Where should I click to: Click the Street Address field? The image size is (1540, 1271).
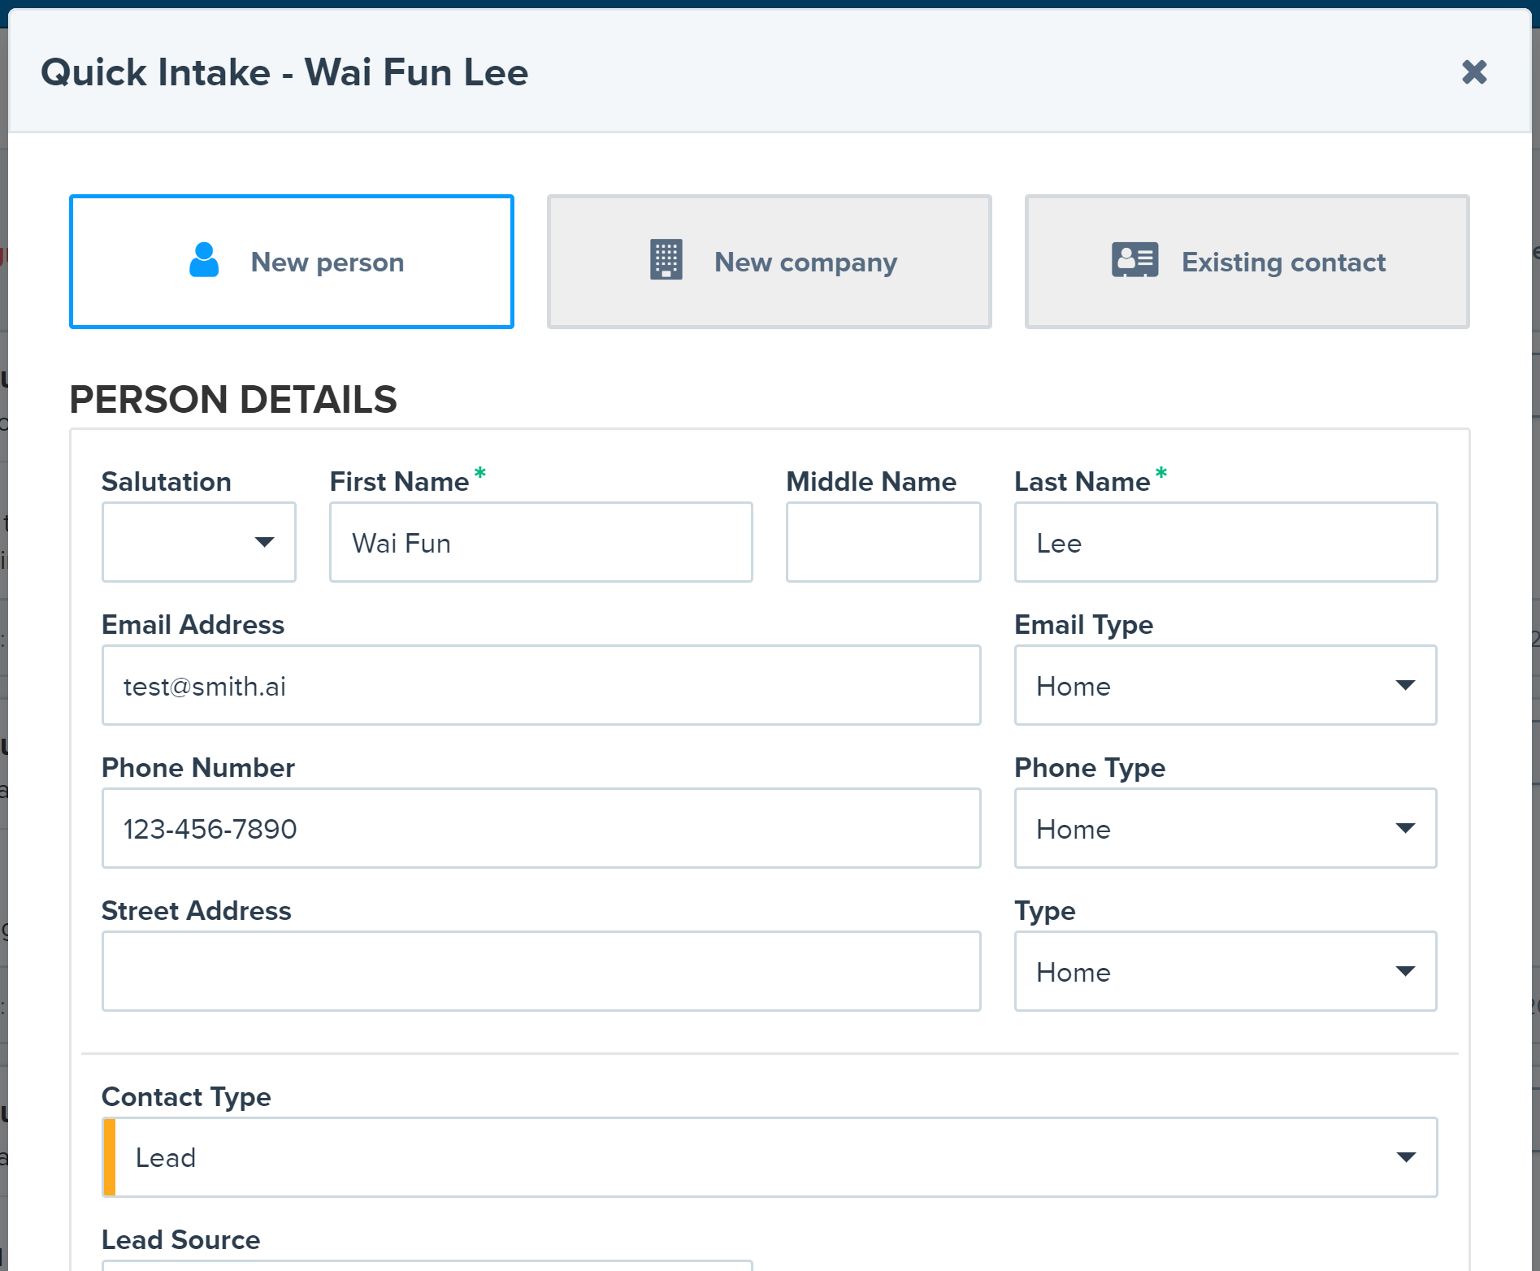[541, 971]
